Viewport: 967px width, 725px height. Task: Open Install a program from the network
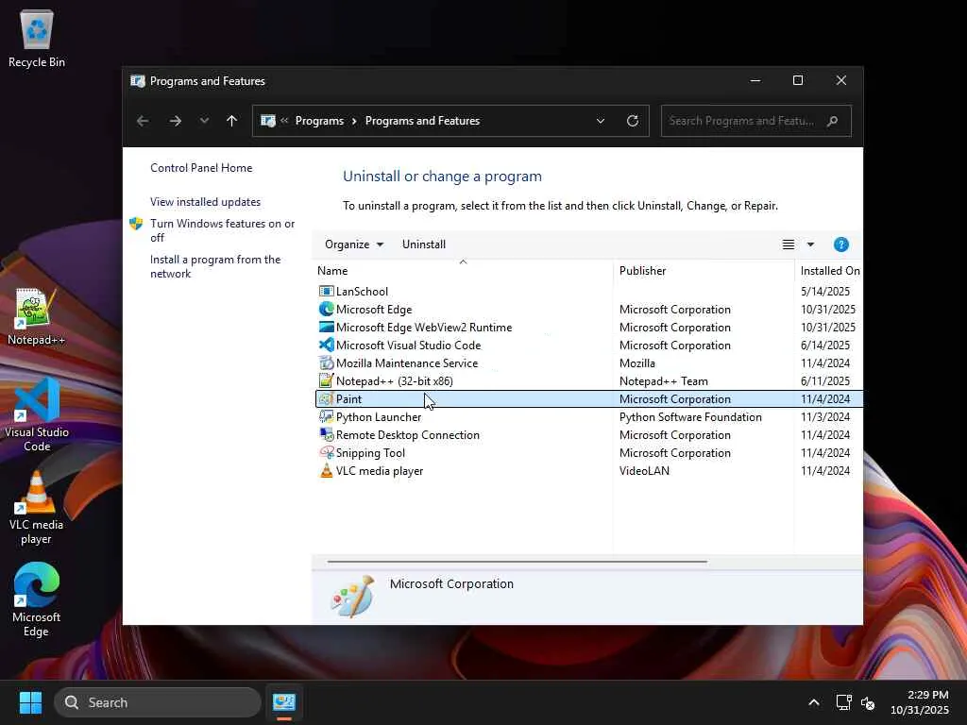click(214, 266)
